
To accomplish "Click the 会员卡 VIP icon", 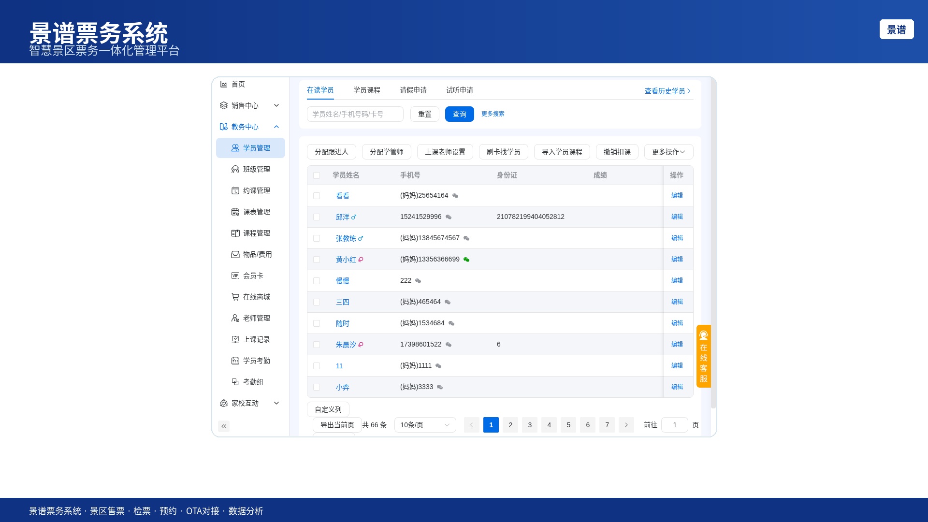I will click(x=235, y=275).
